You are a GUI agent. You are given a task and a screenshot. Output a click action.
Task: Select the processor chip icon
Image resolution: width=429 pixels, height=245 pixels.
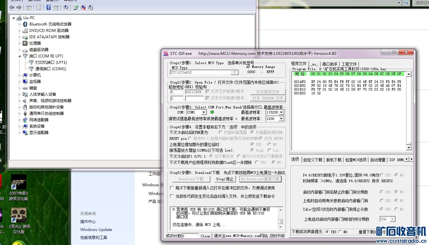pos(25,43)
